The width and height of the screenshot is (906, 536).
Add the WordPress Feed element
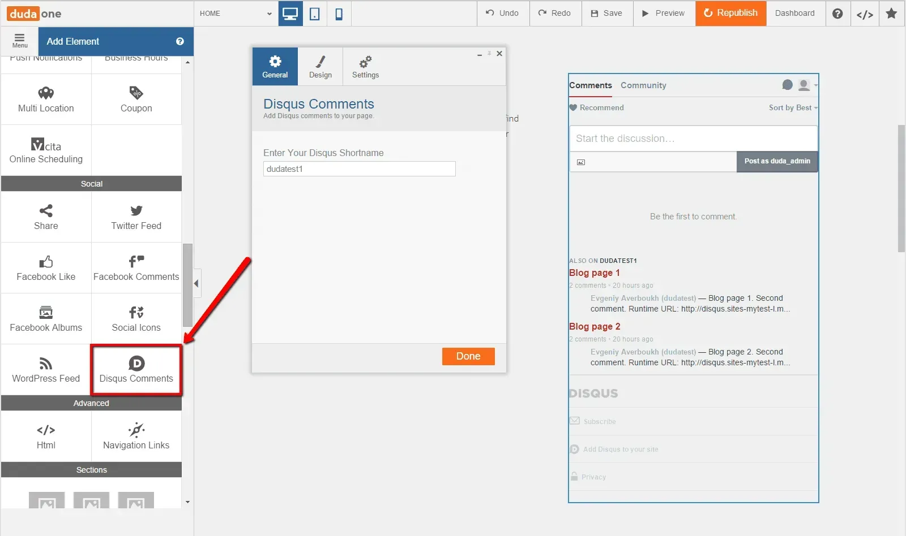click(46, 370)
